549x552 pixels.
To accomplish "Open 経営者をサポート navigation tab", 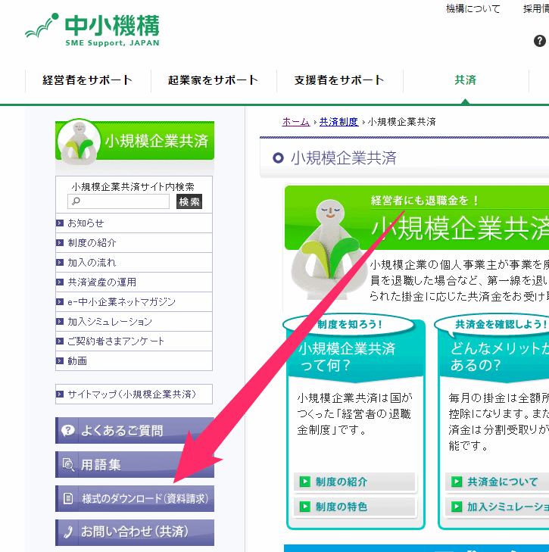I will click(x=88, y=80).
